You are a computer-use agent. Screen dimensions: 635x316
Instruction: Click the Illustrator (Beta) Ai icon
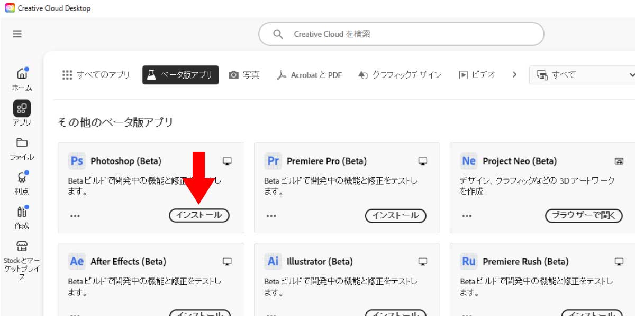tap(273, 261)
